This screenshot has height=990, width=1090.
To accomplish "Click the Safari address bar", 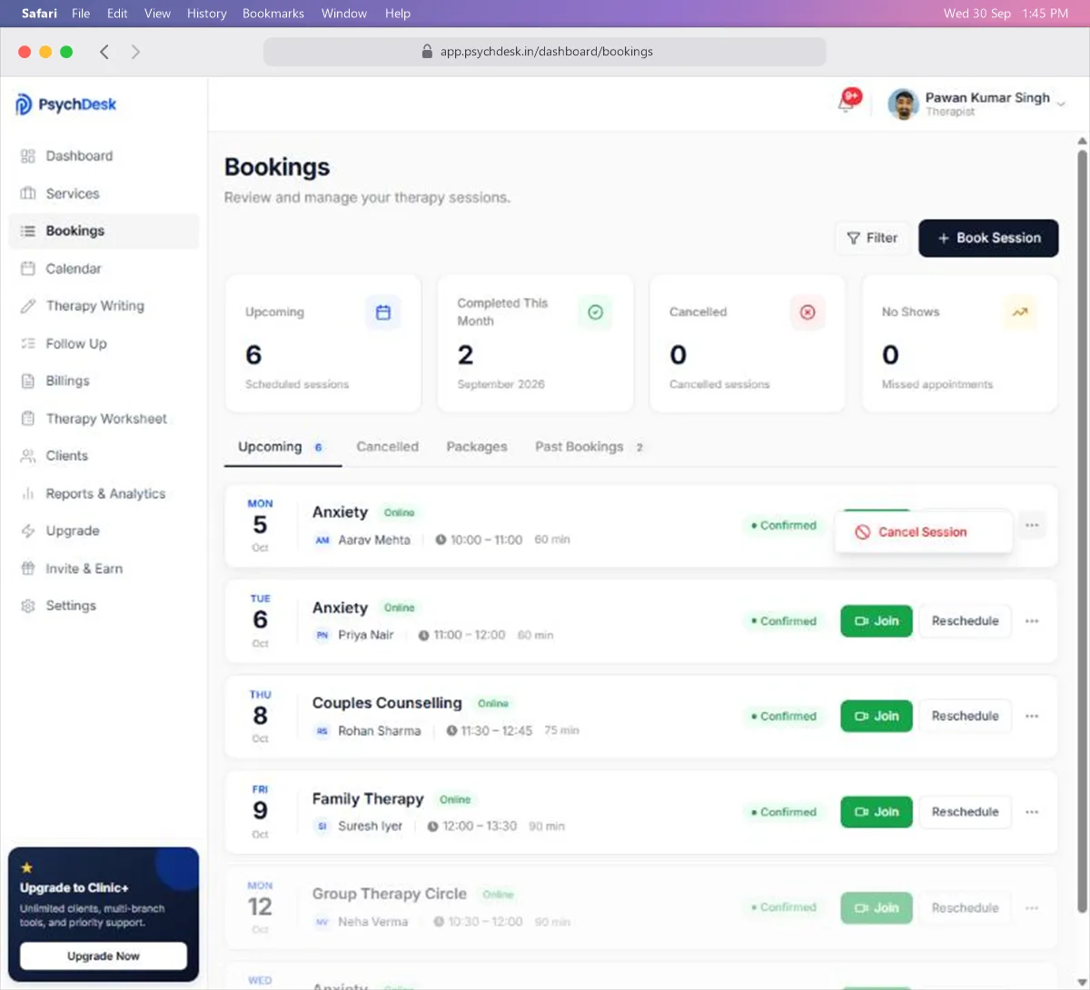I will 545,52.
